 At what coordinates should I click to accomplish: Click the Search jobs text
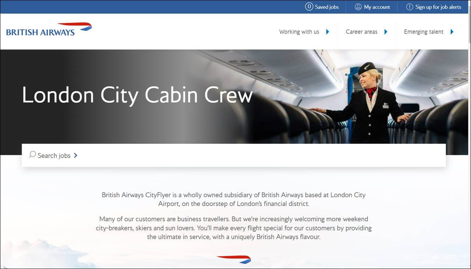coord(54,155)
